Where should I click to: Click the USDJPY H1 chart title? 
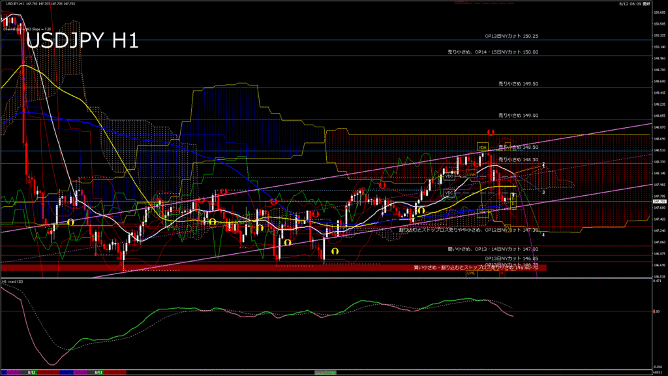click(x=82, y=41)
